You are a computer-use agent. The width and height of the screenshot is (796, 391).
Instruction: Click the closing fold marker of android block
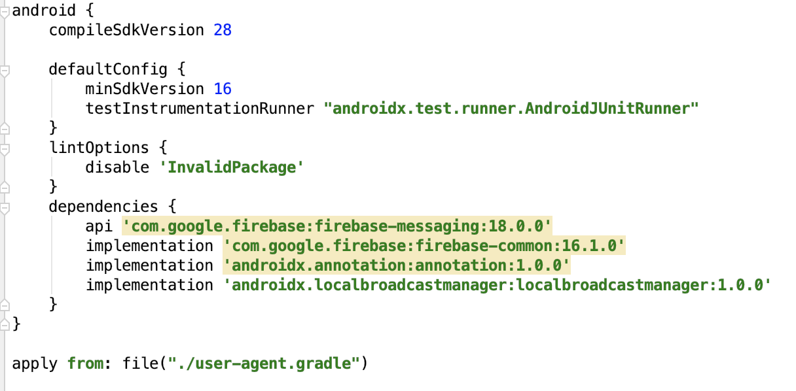click(x=5, y=324)
